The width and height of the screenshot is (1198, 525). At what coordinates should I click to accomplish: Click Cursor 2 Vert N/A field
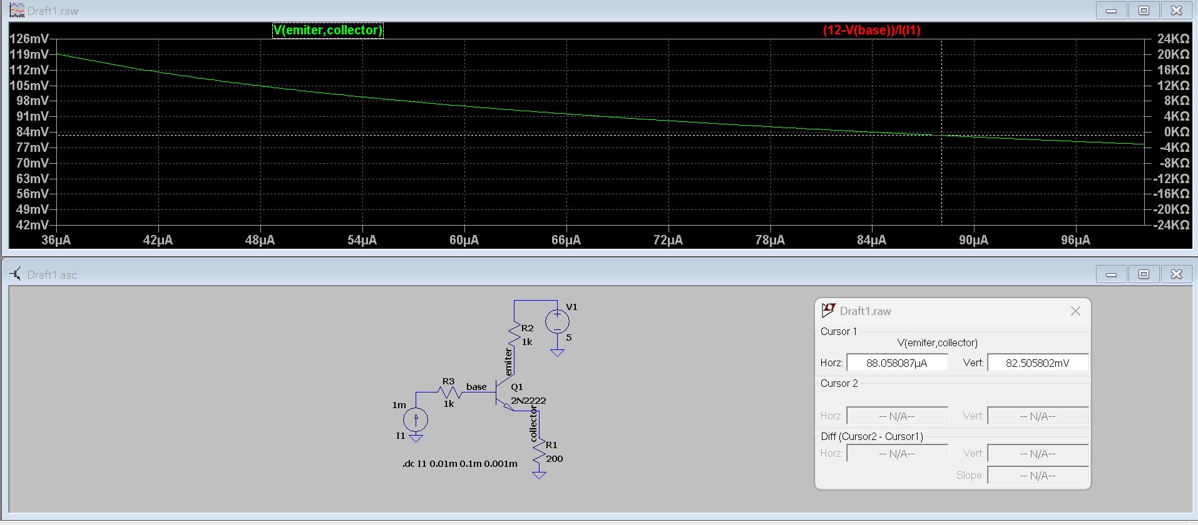(x=1038, y=416)
